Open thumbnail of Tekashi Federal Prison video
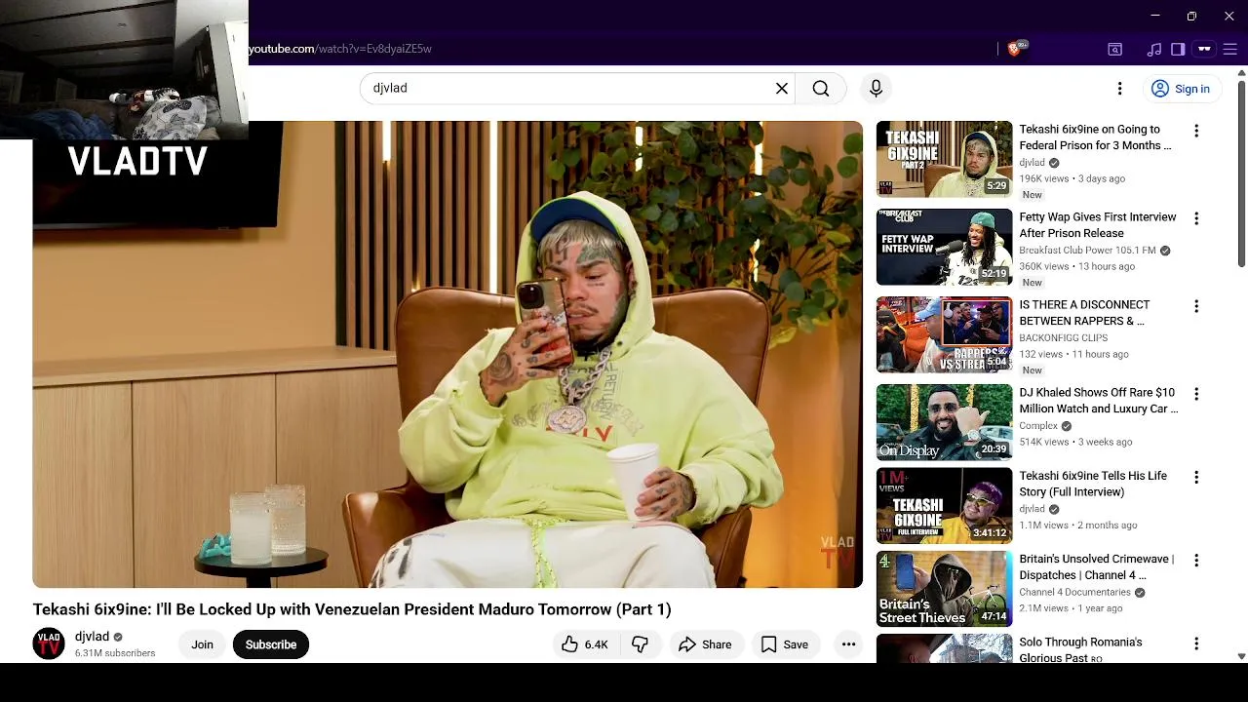Image resolution: width=1248 pixels, height=702 pixels. pos(944,159)
